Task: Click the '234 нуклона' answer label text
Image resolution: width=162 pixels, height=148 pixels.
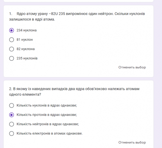Action: tap(26, 30)
